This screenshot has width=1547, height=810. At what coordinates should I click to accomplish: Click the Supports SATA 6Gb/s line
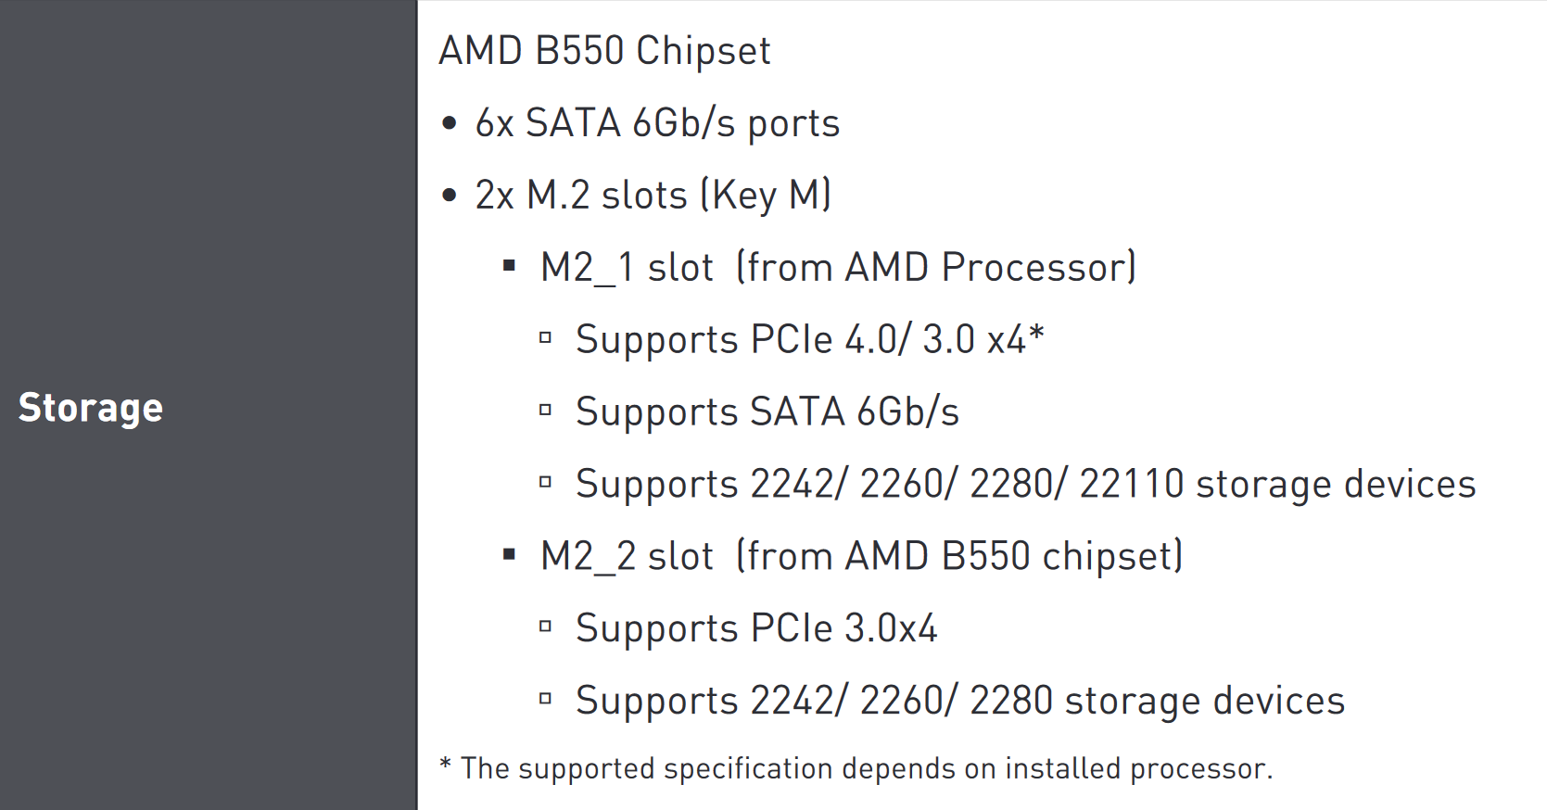(x=767, y=412)
